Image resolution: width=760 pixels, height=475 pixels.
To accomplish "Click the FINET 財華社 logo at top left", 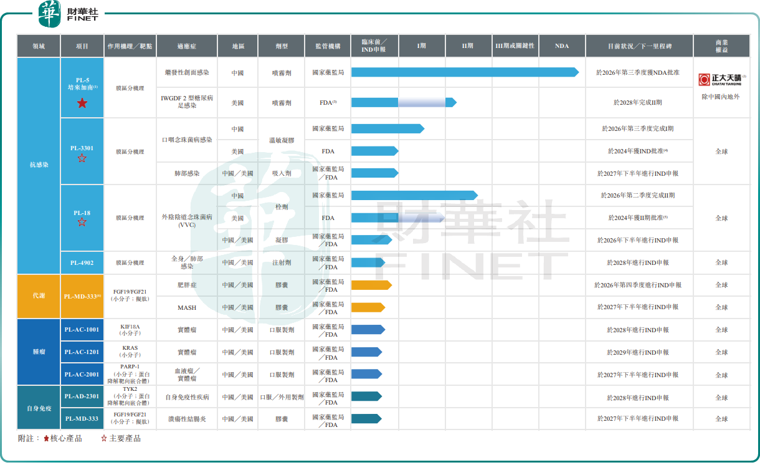I will pyautogui.click(x=69, y=14).
